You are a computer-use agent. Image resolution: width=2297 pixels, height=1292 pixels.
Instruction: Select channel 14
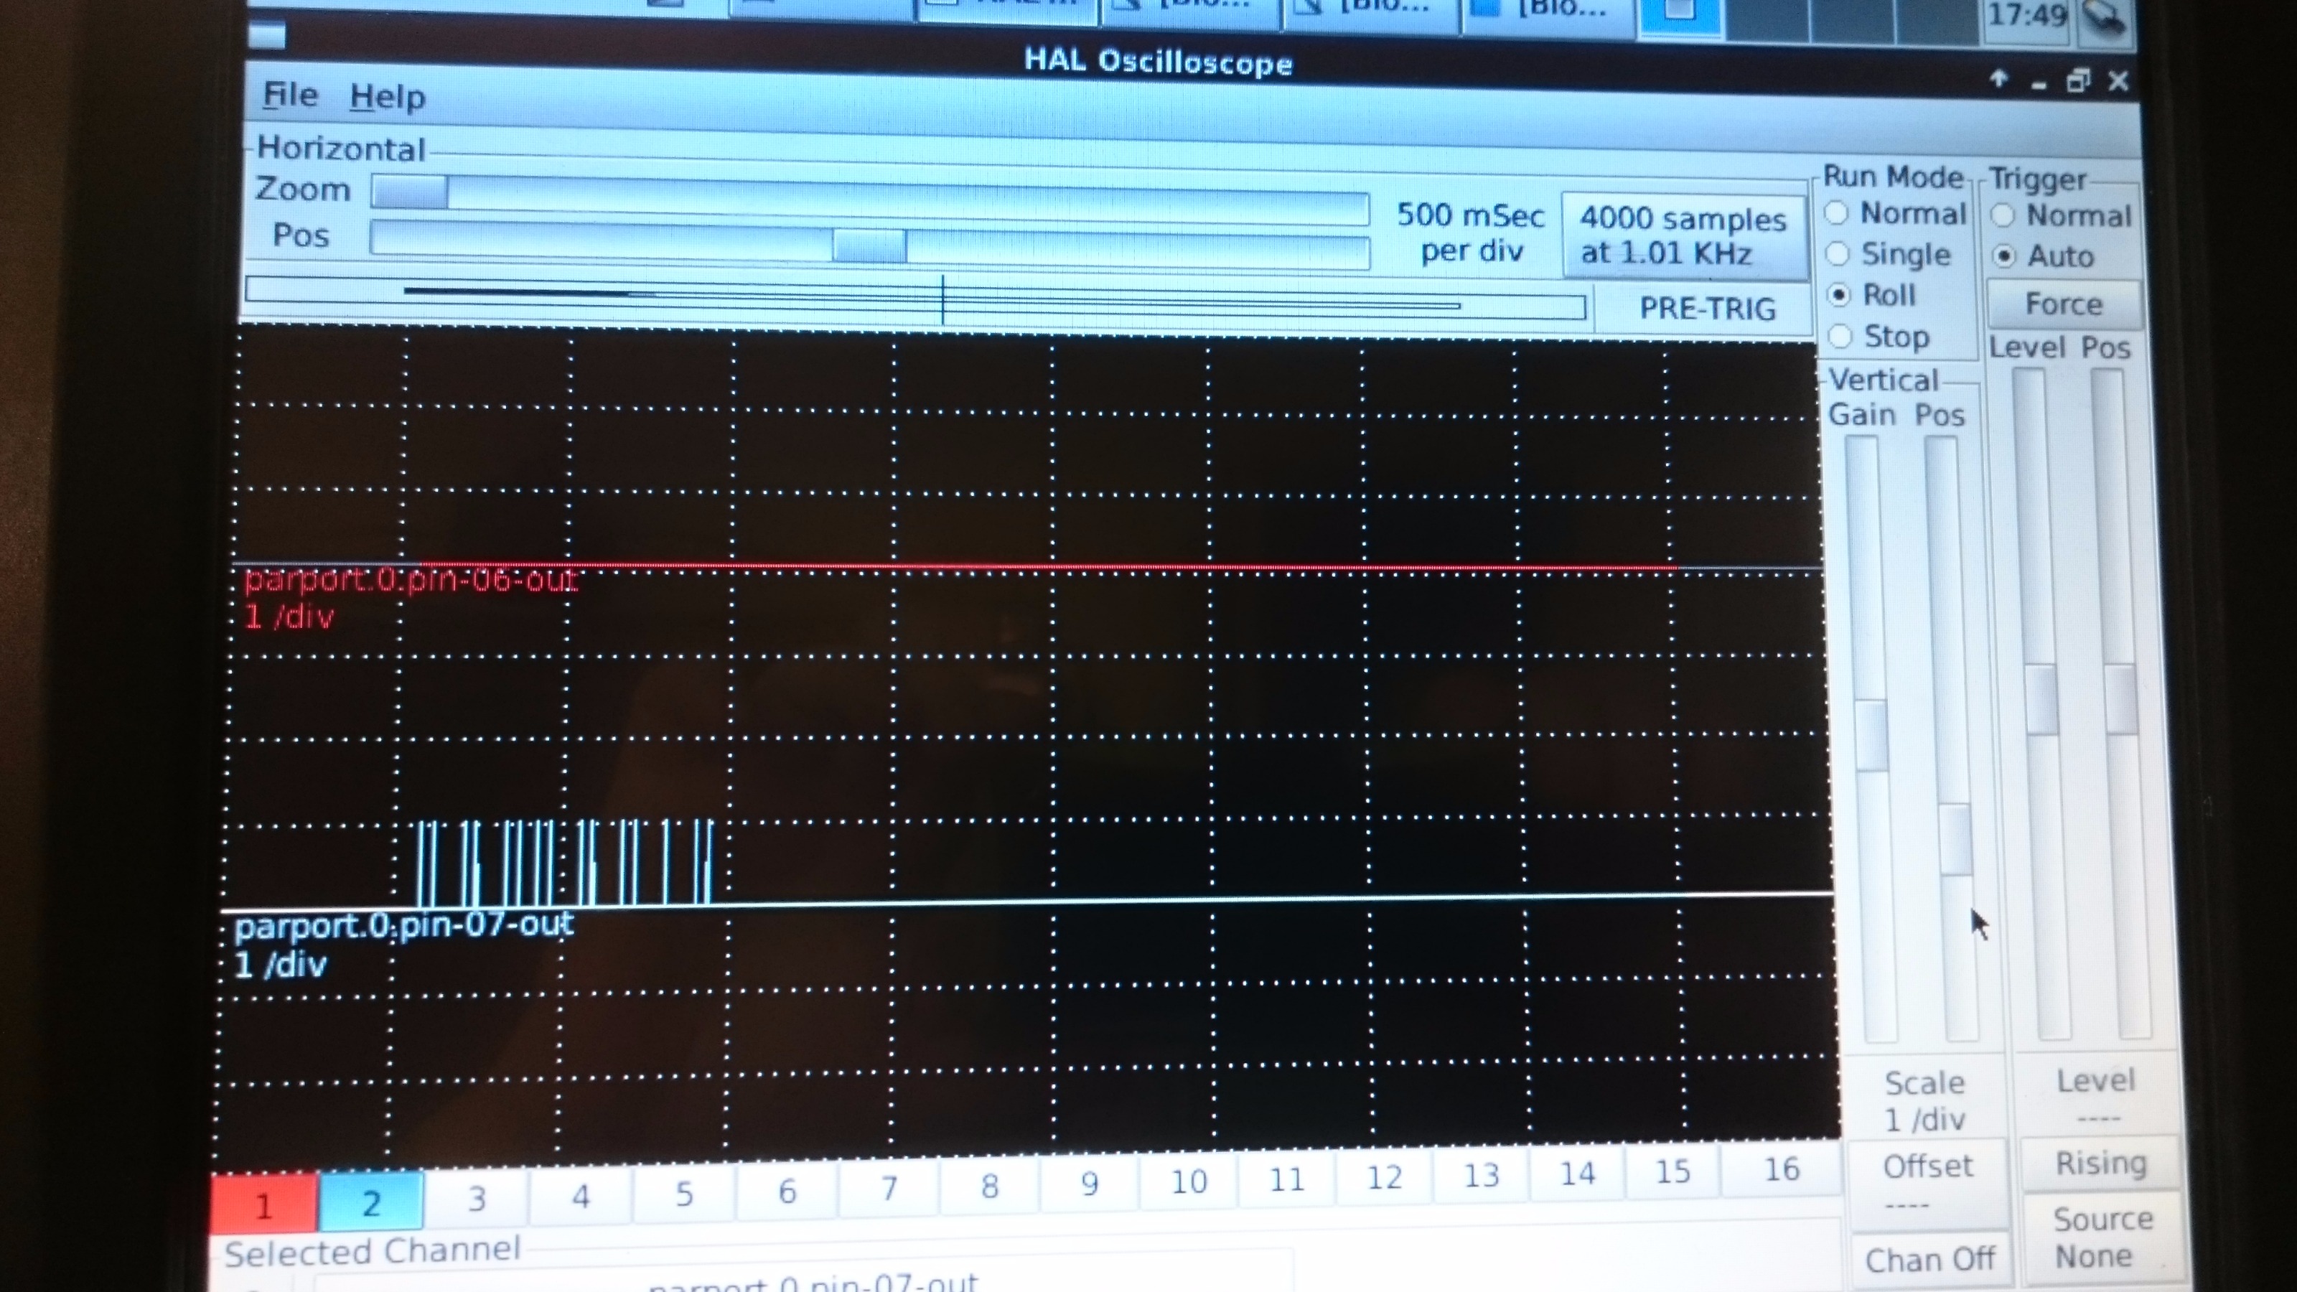[x=1576, y=1173]
